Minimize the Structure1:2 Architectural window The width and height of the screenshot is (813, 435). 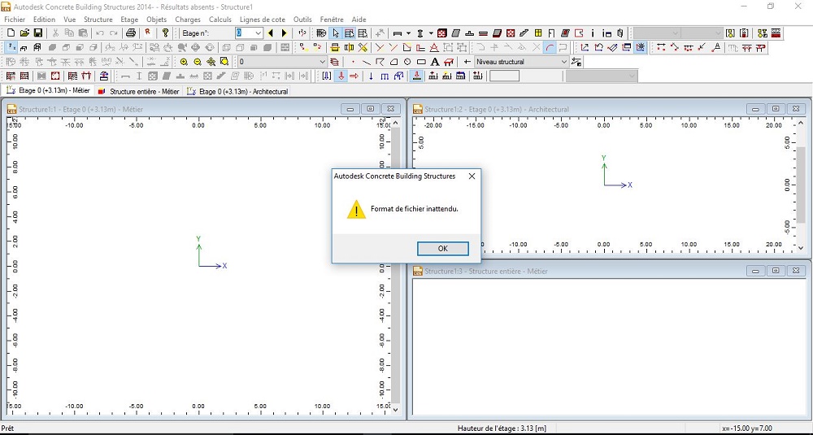tap(755, 109)
